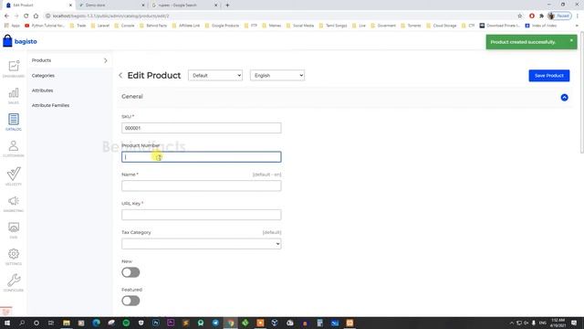Toggle the New product switch
This screenshot has height=329, width=584.
tap(130, 272)
